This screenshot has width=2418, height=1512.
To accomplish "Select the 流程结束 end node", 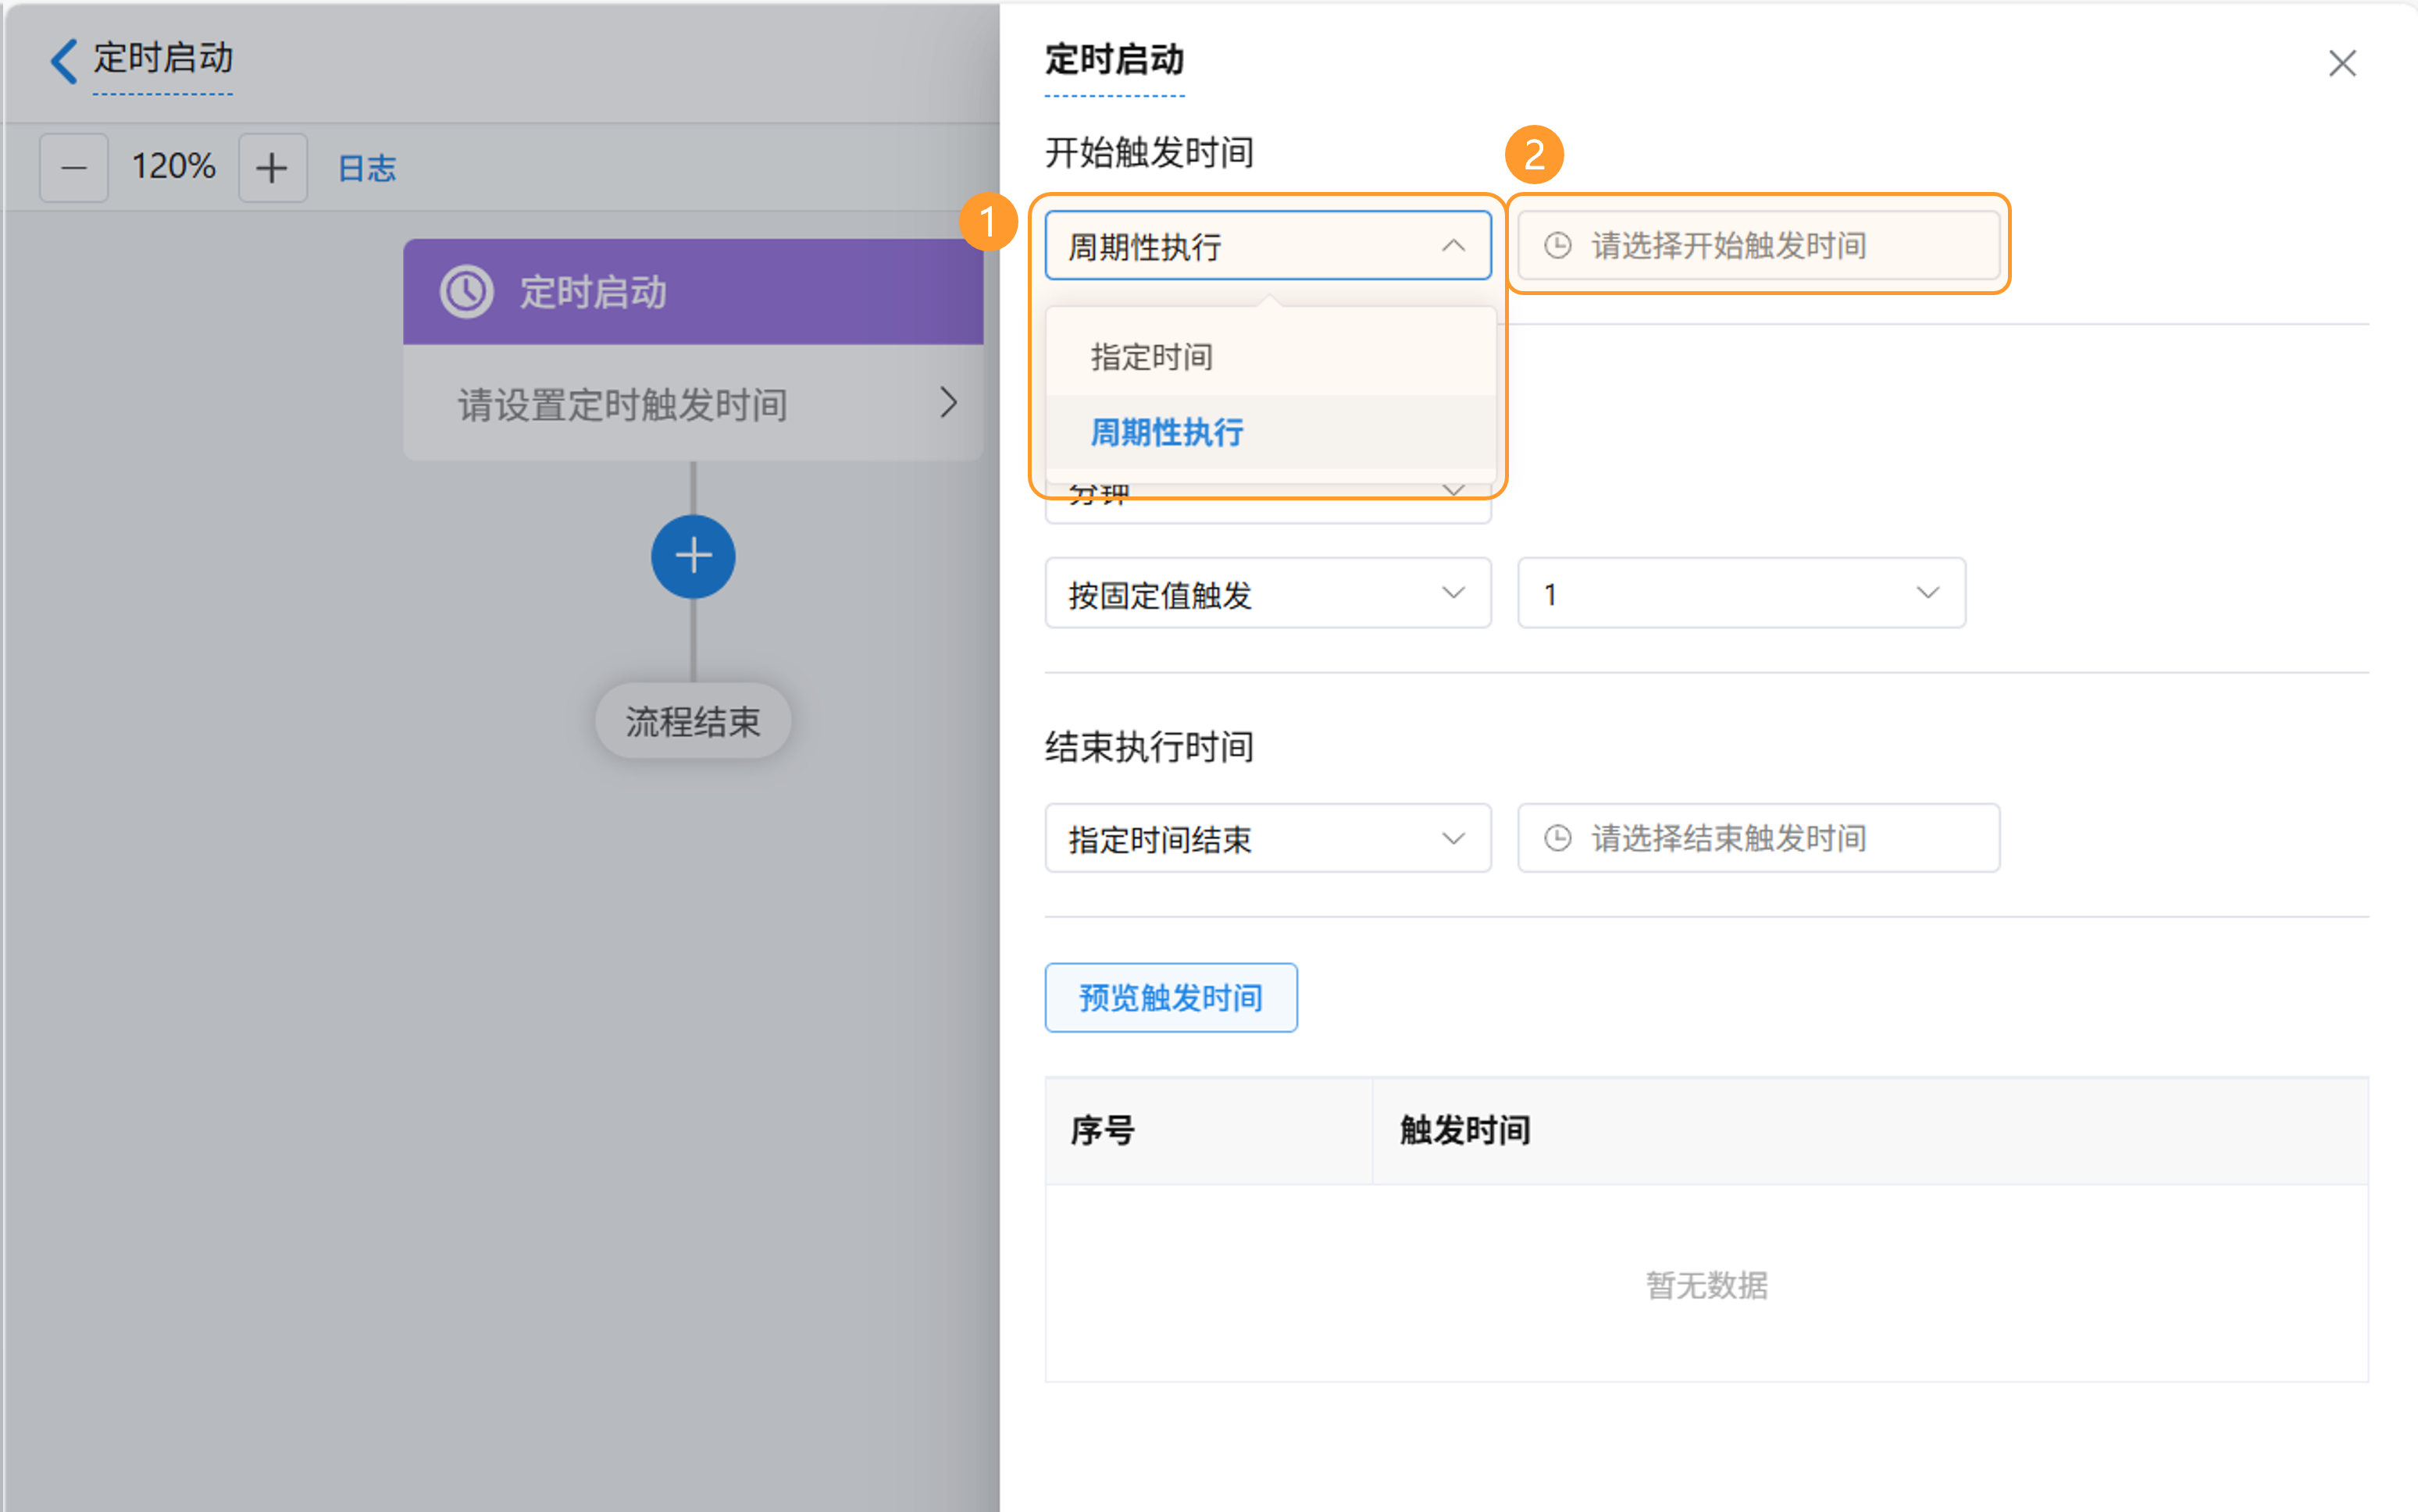I will (x=692, y=722).
